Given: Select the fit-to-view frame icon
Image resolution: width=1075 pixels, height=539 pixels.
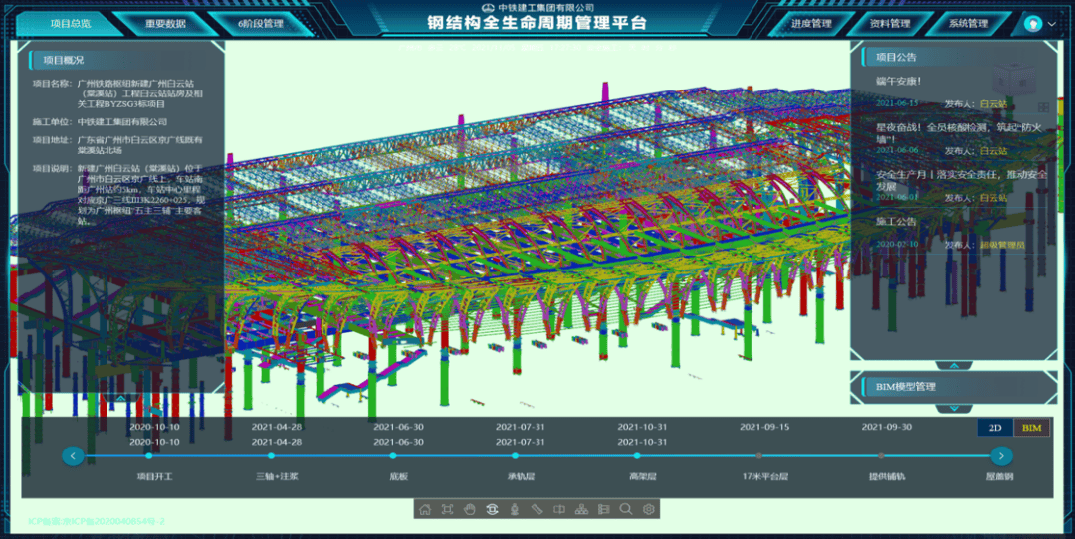Looking at the screenshot, I should (x=447, y=509).
